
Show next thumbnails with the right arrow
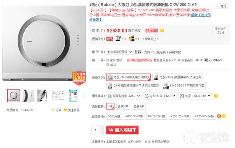click(84, 96)
